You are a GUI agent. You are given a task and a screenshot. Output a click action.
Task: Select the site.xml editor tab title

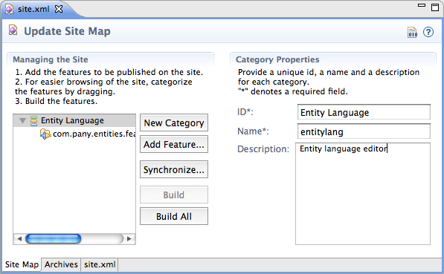click(33, 9)
